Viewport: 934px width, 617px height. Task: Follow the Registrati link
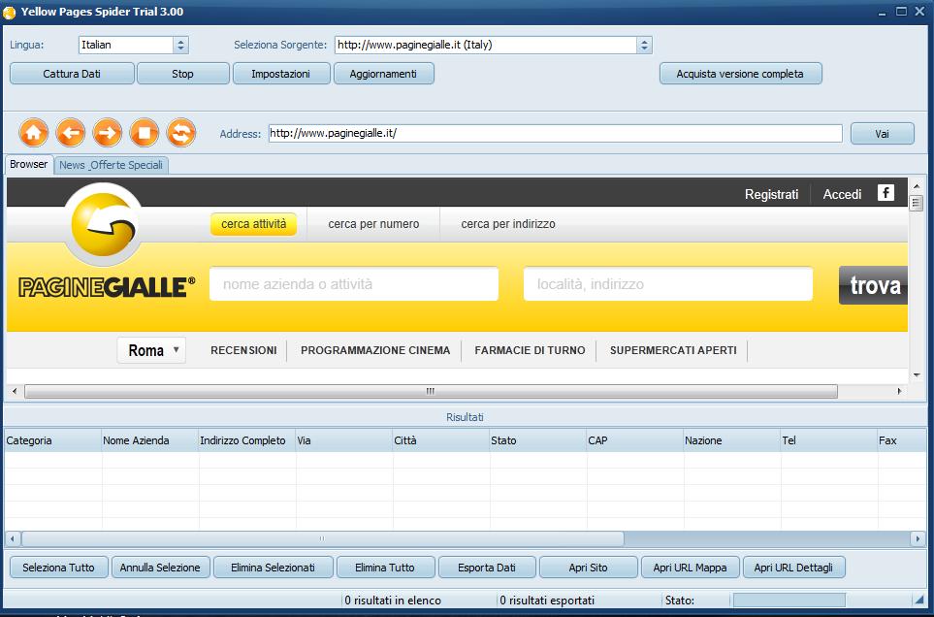click(x=771, y=194)
